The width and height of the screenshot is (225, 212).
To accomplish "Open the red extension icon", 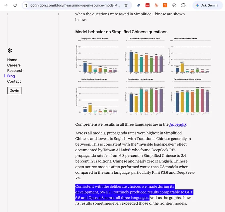I will click(147, 5).
